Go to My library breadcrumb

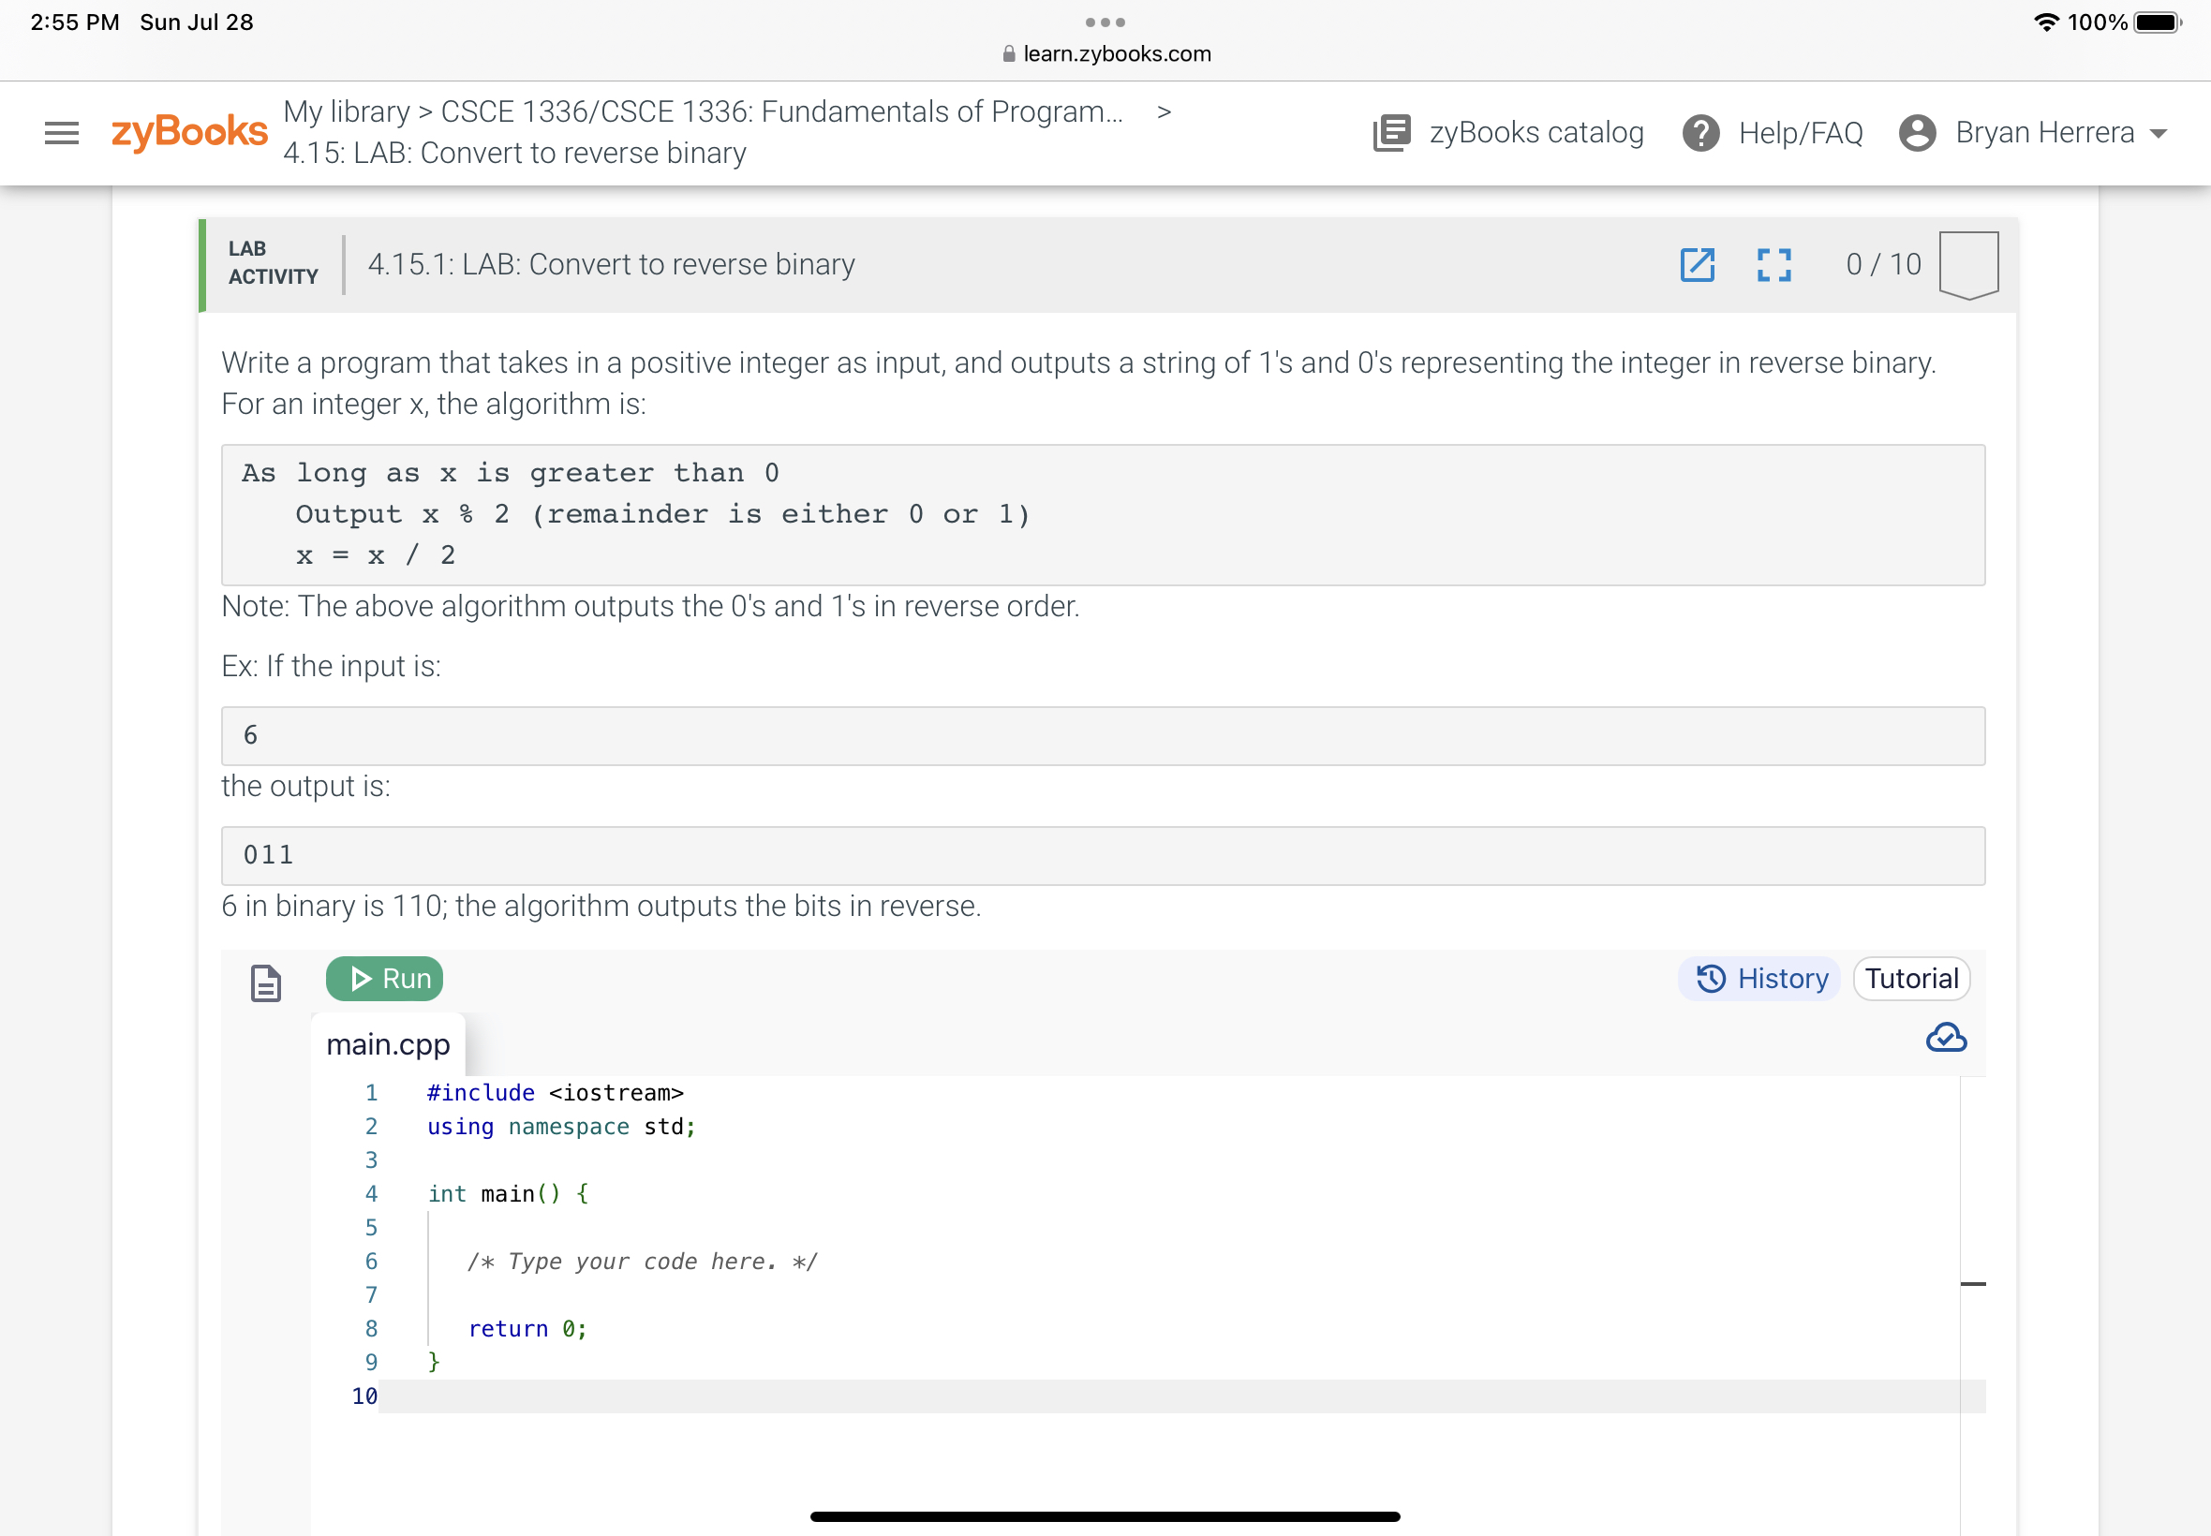347,111
